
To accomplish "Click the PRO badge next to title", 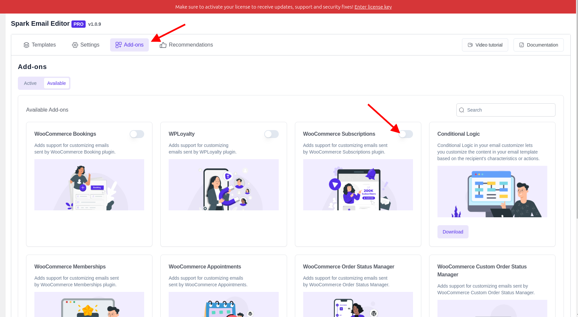I will pyautogui.click(x=78, y=24).
